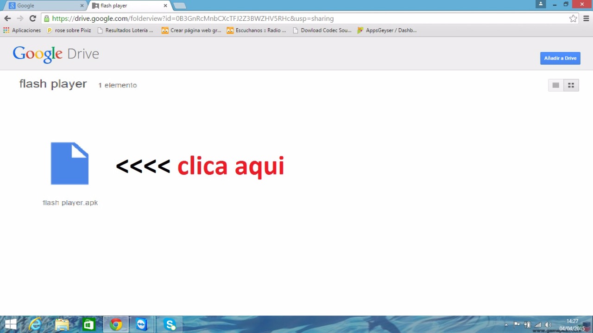Open the Action Center flag icon

tap(517, 325)
